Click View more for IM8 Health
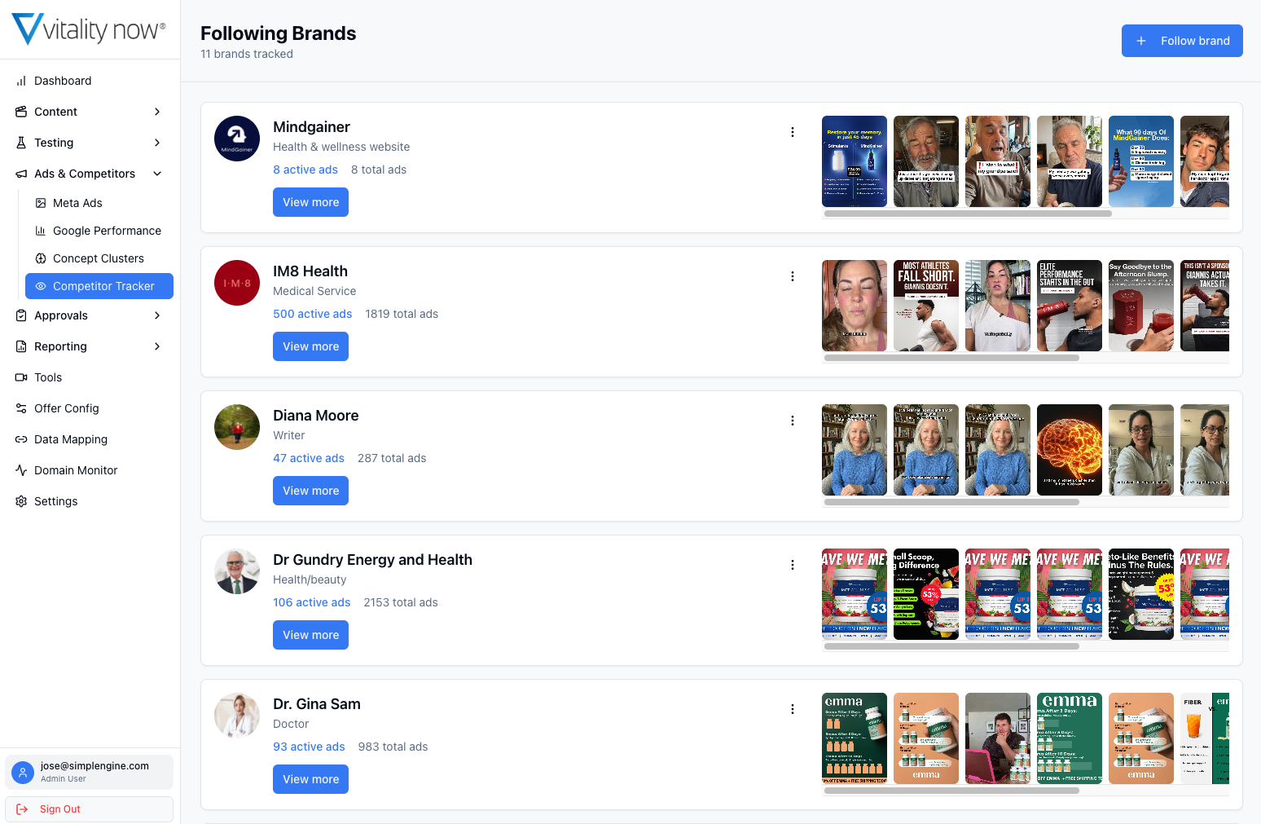The height and width of the screenshot is (824, 1261). click(310, 346)
